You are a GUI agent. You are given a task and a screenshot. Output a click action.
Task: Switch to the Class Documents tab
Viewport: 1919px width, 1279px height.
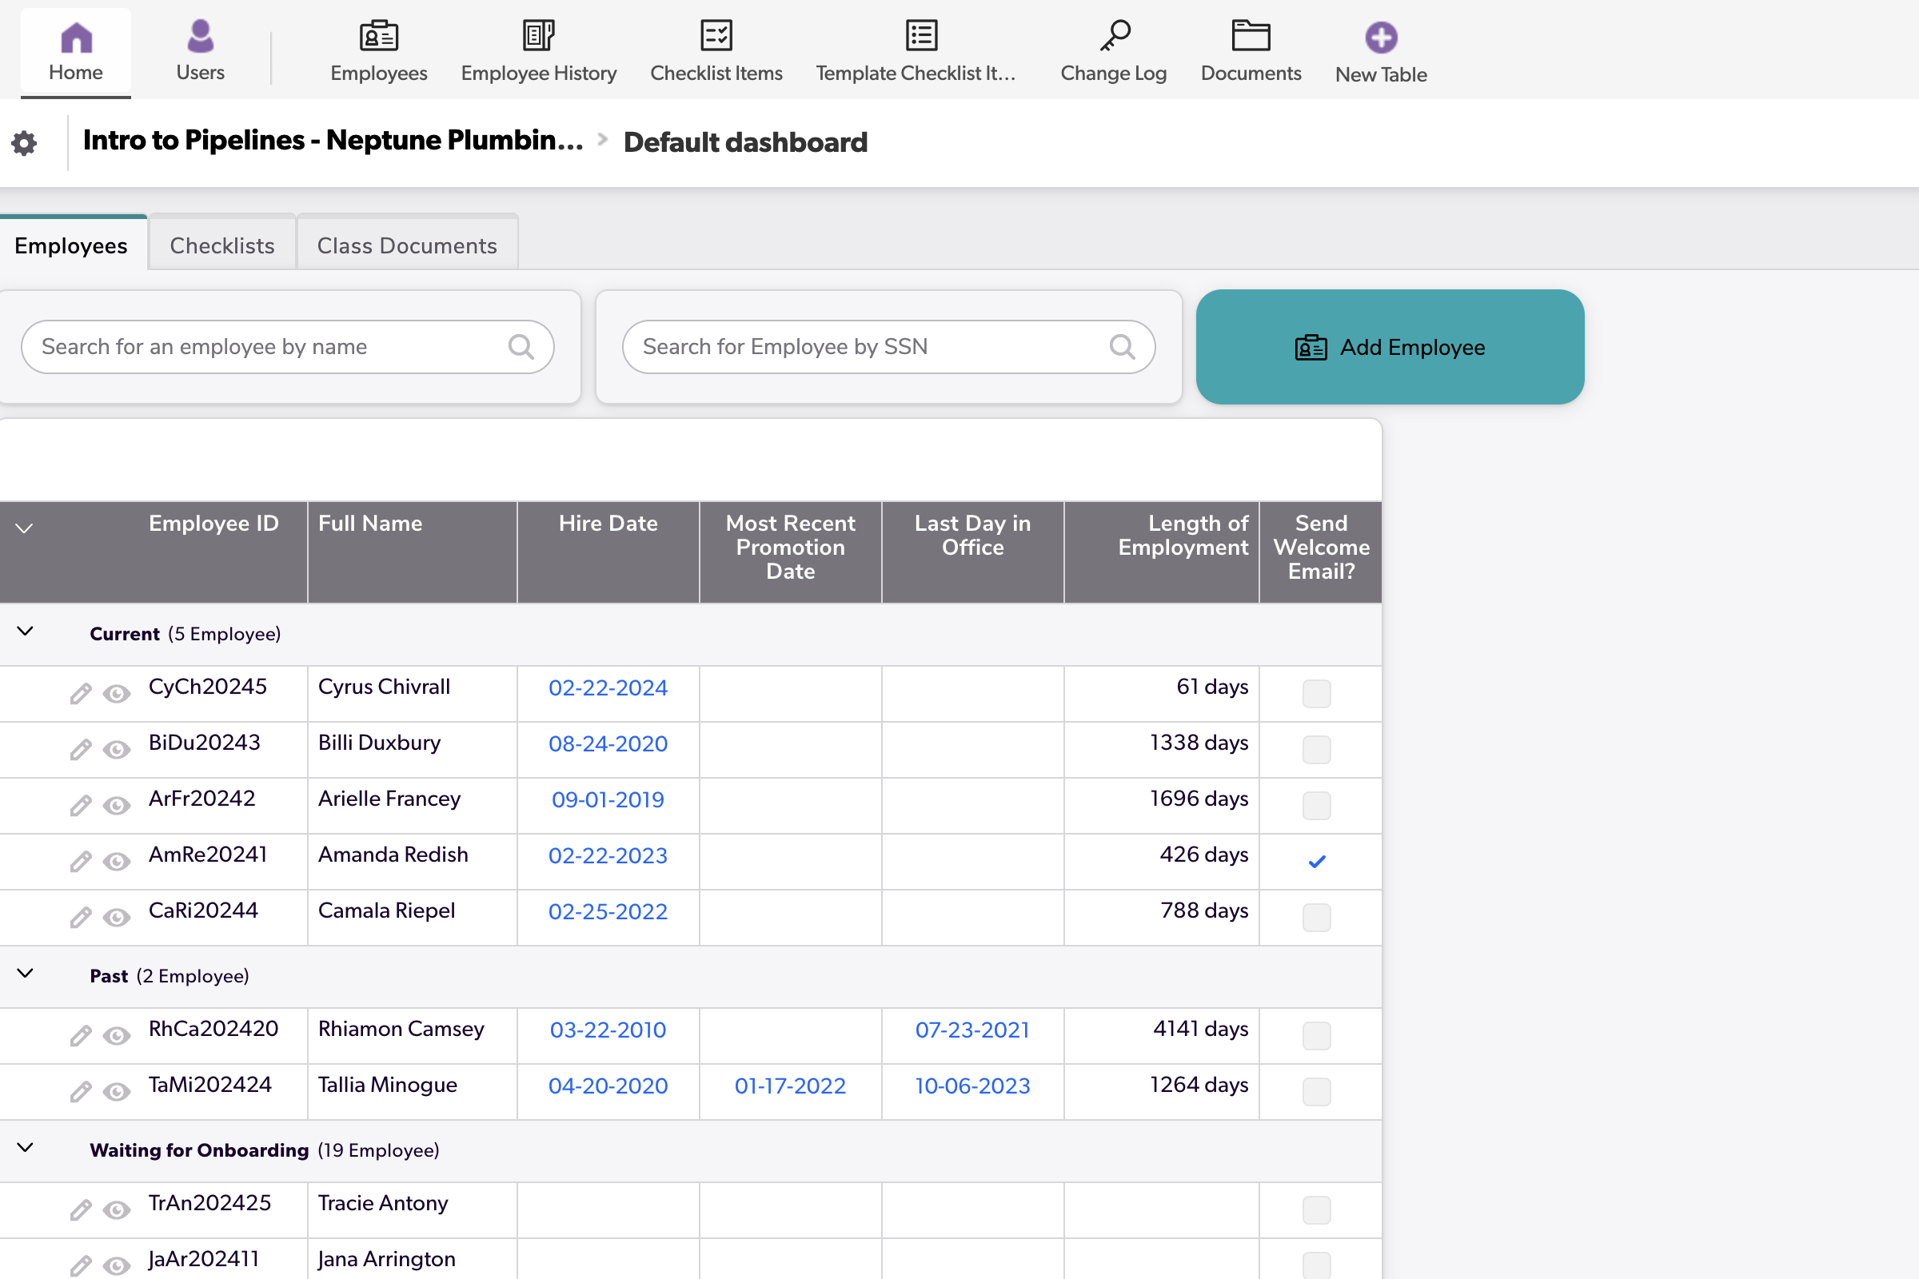coord(406,245)
